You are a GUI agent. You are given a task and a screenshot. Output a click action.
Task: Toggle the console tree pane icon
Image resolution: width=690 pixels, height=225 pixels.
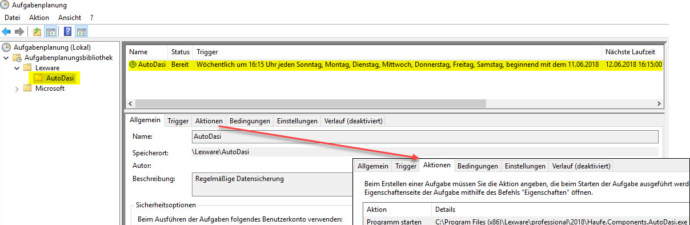[50, 31]
